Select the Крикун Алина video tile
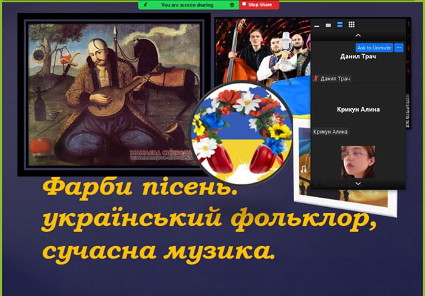 click(358, 110)
